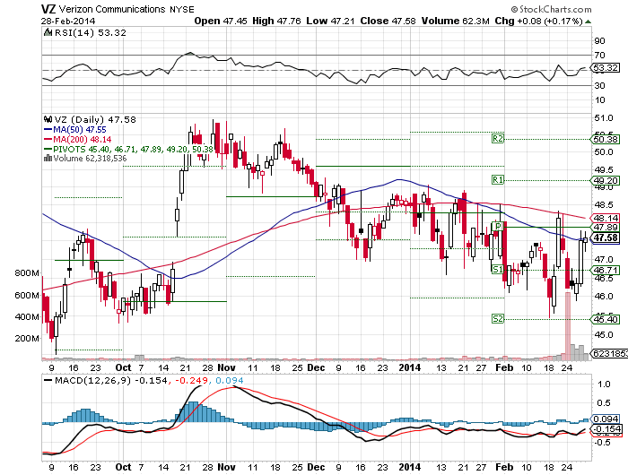This screenshot has width=628, height=475.
Task: Click the 200M volume axis label
Action: pyautogui.click(x=27, y=339)
